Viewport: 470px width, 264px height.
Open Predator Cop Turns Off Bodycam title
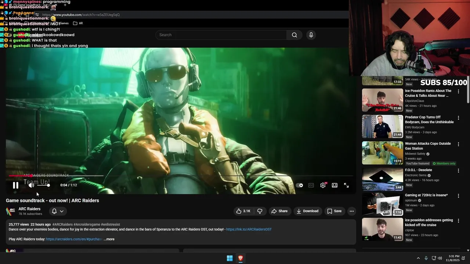[x=429, y=120]
